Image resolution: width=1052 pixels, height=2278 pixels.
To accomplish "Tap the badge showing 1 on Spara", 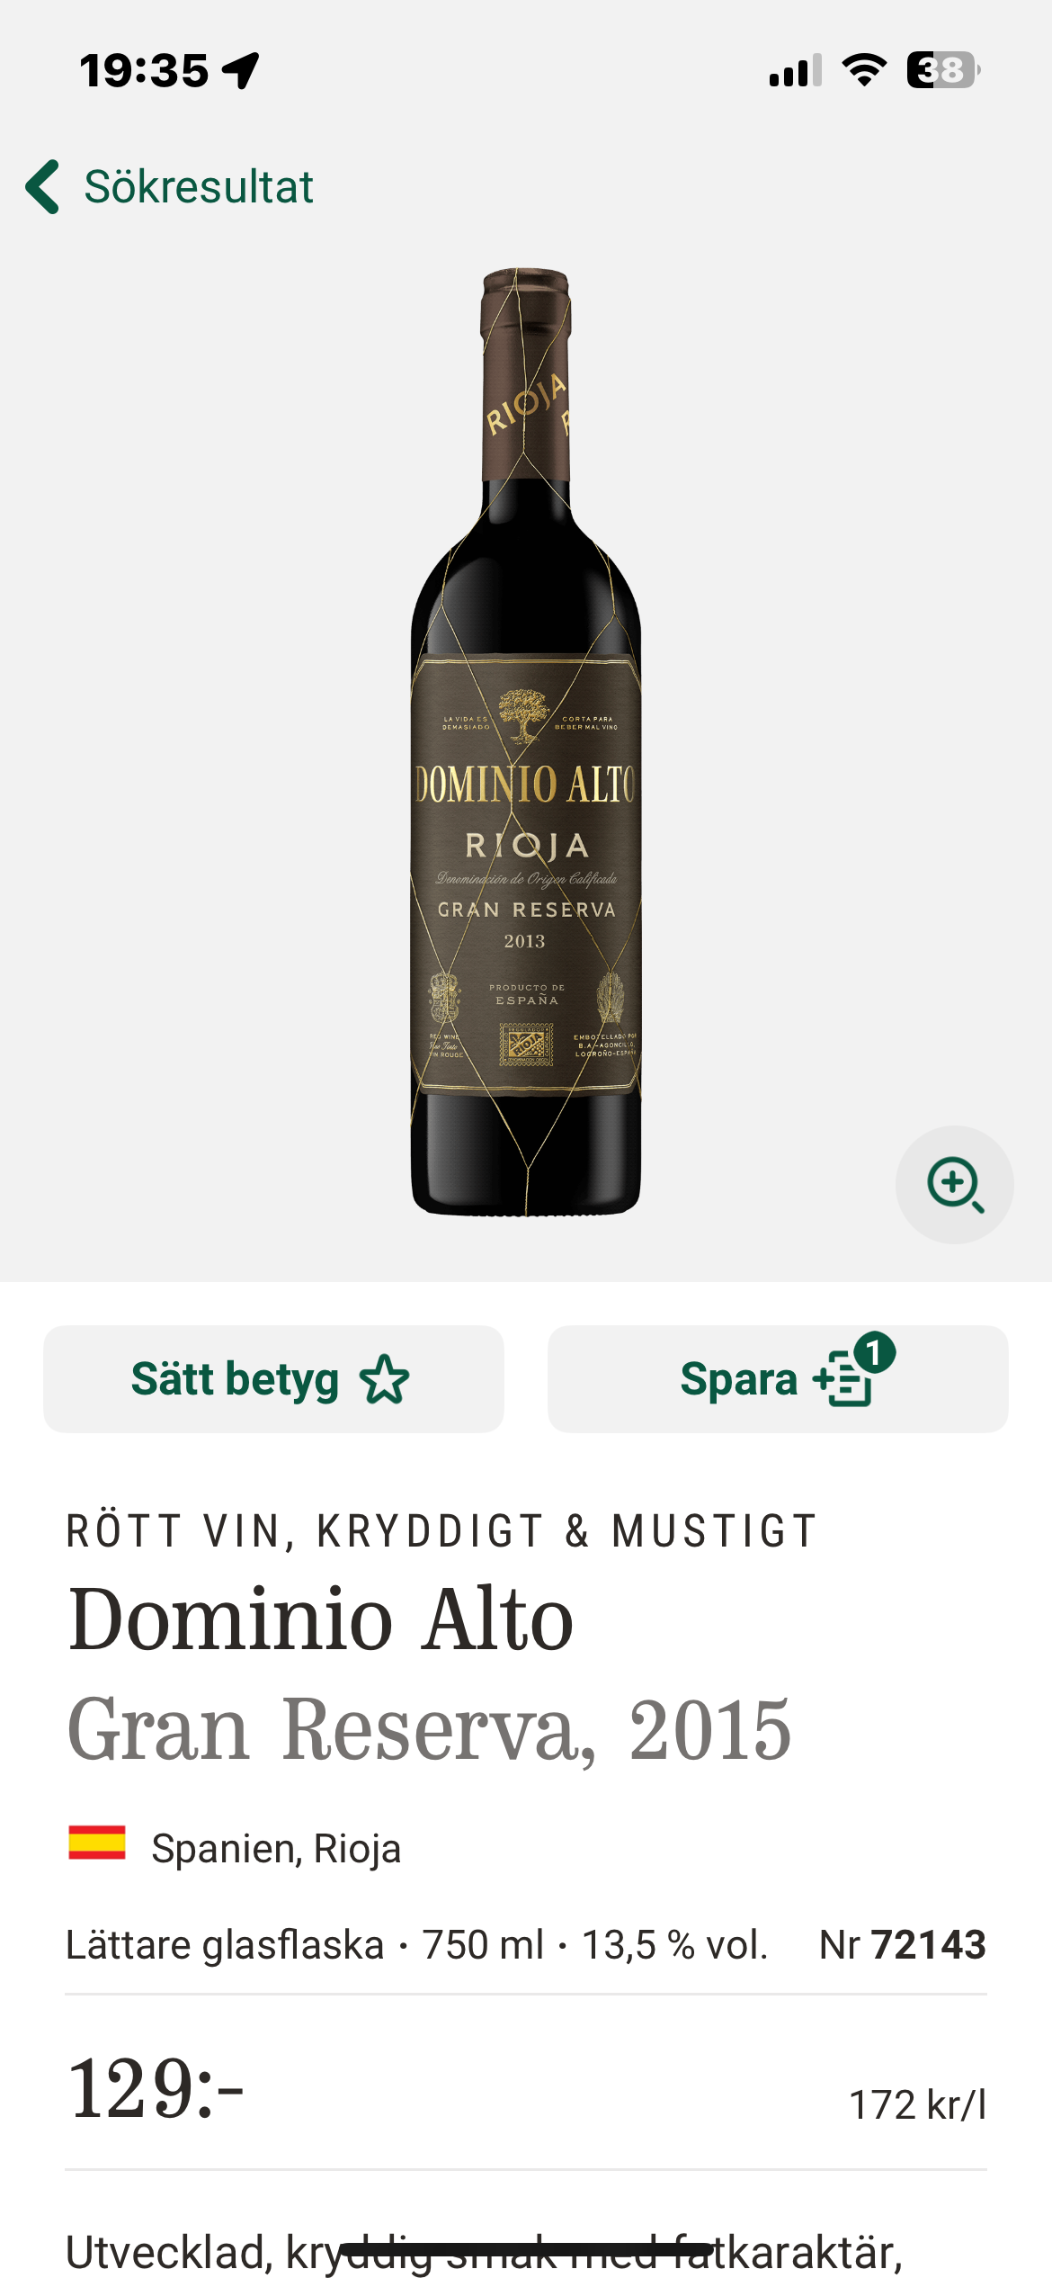I will (x=874, y=1352).
